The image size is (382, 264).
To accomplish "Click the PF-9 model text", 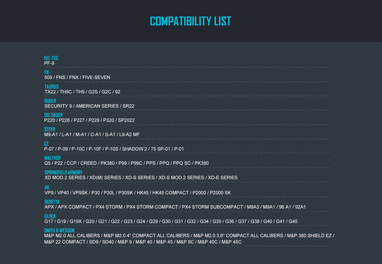I will (x=50, y=64).
